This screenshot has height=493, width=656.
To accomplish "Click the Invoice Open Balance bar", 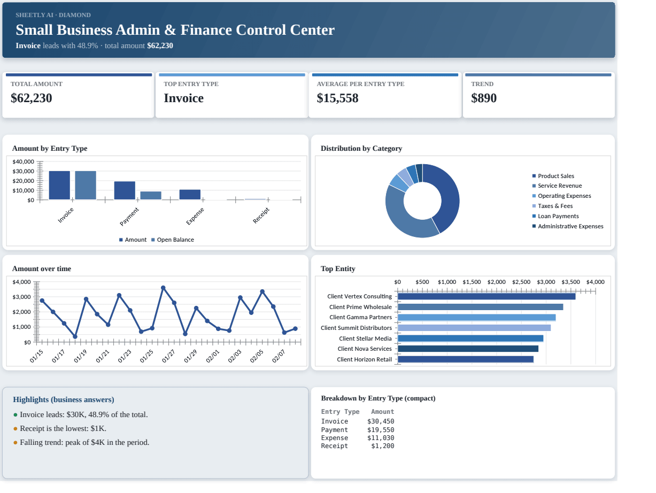I will click(86, 186).
